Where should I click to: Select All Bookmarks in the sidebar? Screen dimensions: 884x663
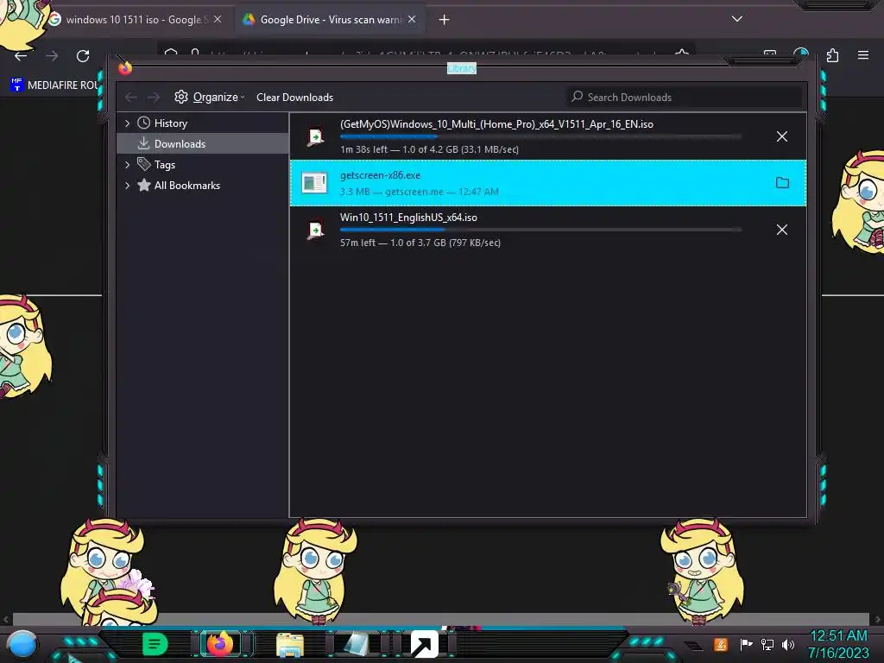186,186
